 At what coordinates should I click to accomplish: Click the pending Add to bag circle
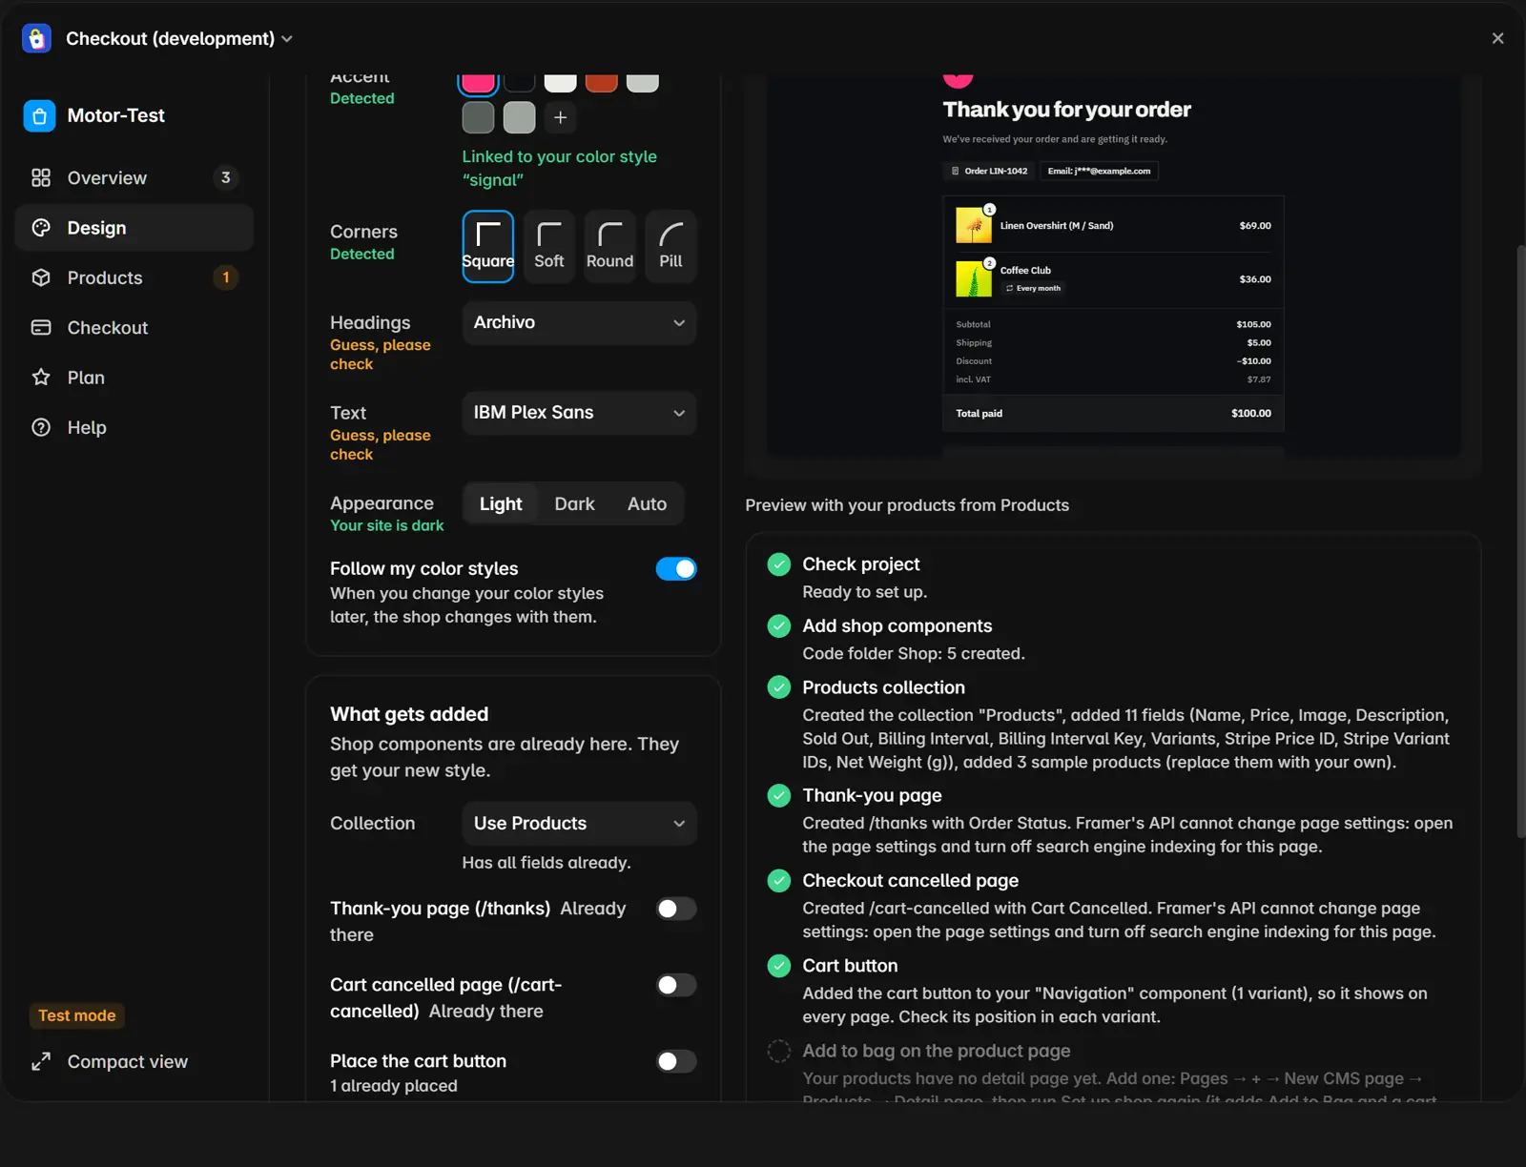coord(779,1051)
